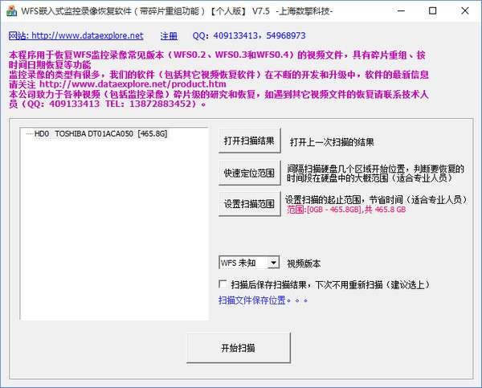
Task: Click the product.htm URL in description
Action: (133, 84)
